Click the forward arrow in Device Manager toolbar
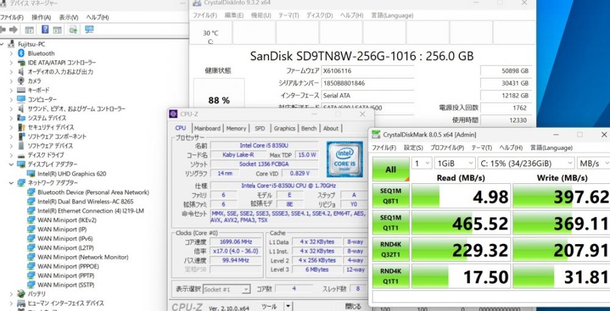This screenshot has width=610, height=311. (x=13, y=29)
